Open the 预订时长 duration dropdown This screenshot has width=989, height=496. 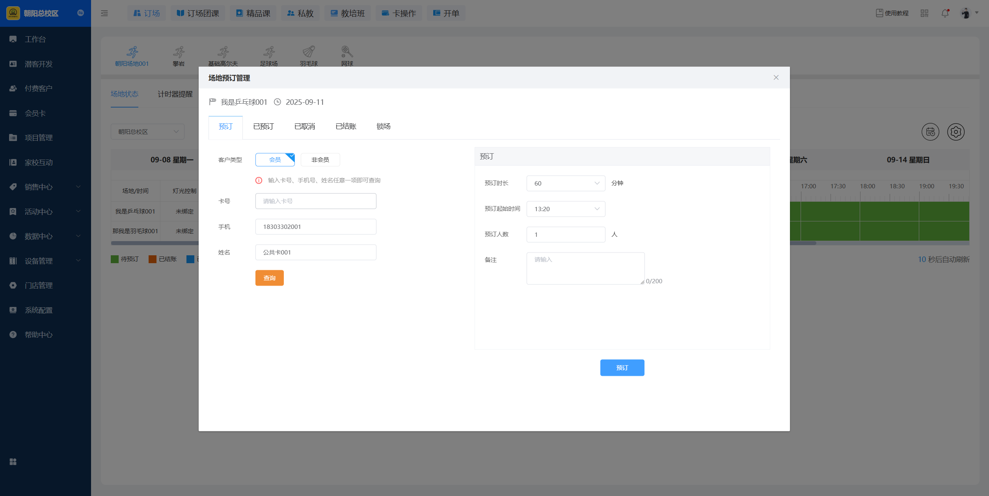tap(566, 183)
